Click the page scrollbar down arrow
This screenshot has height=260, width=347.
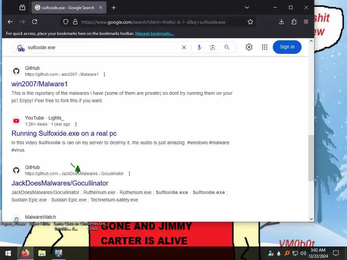pyautogui.click(x=311, y=219)
